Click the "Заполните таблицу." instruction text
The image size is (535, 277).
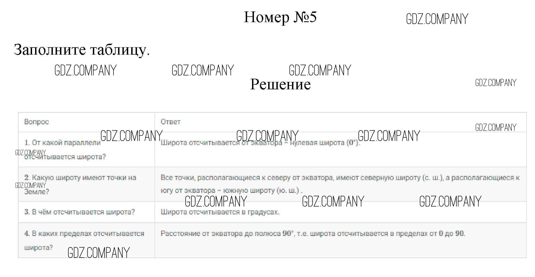click(x=82, y=50)
